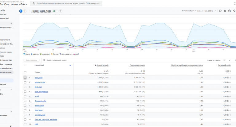Click the customize report note icon

[x=220, y=11]
